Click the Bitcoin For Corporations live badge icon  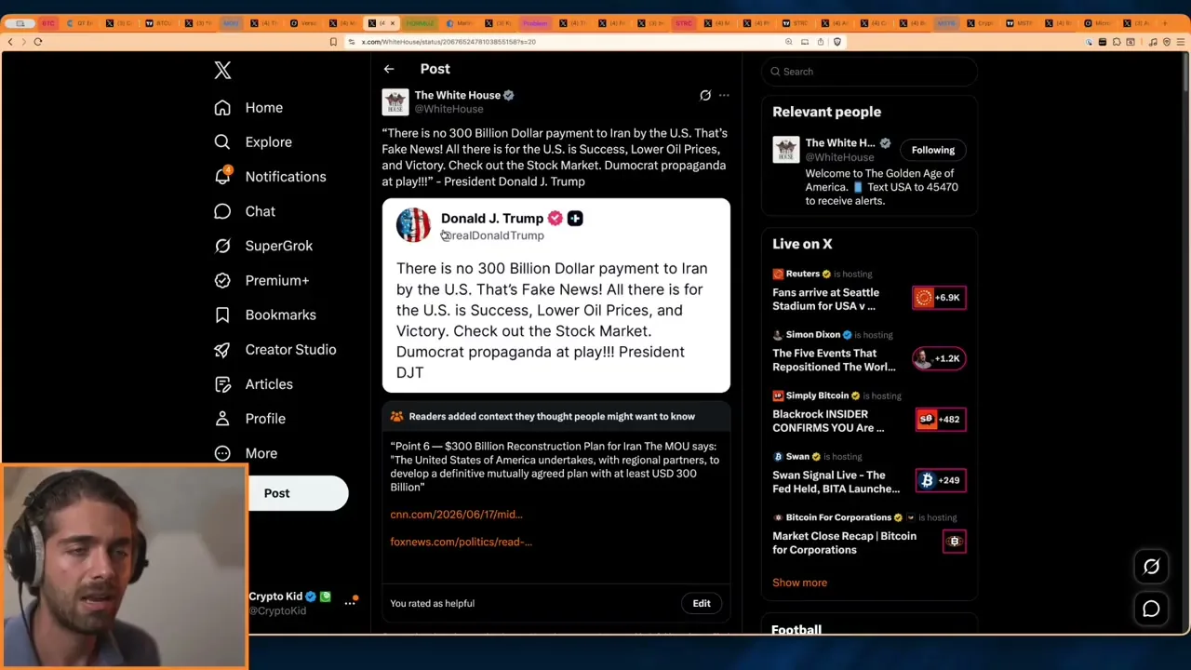pos(954,541)
